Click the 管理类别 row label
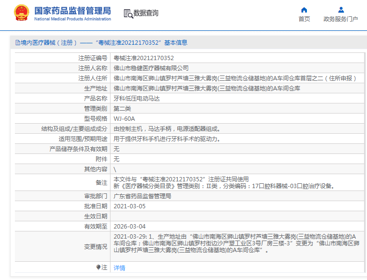This screenshot has width=367, height=280. (96, 109)
